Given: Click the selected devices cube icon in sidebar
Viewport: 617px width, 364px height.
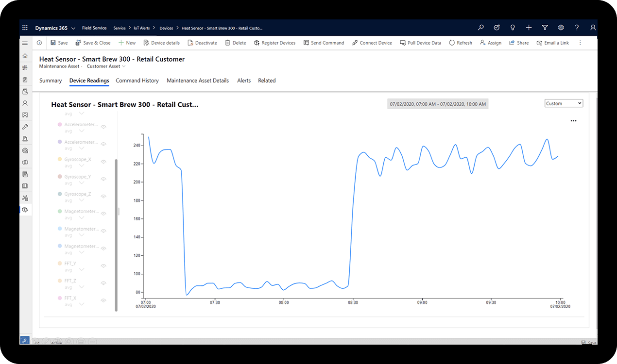Looking at the screenshot, I should pyautogui.click(x=25, y=210).
